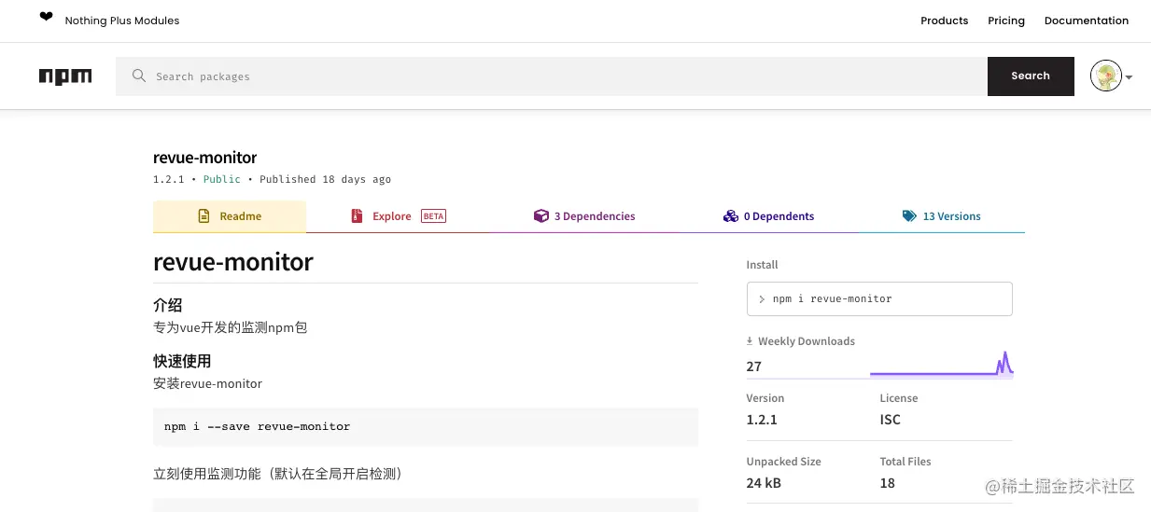The image size is (1151, 512).
Task: Copy the npm i revue-monitor install command
Action: pos(879,299)
